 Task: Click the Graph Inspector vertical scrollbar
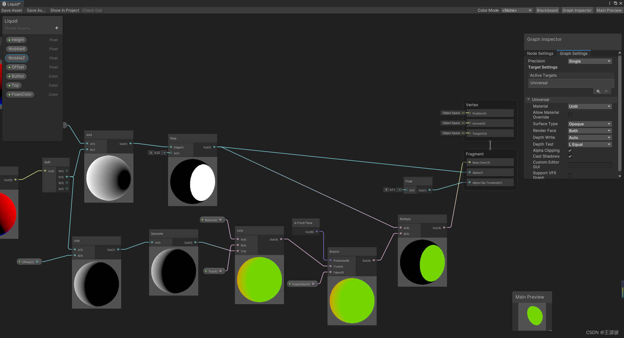coord(619,114)
